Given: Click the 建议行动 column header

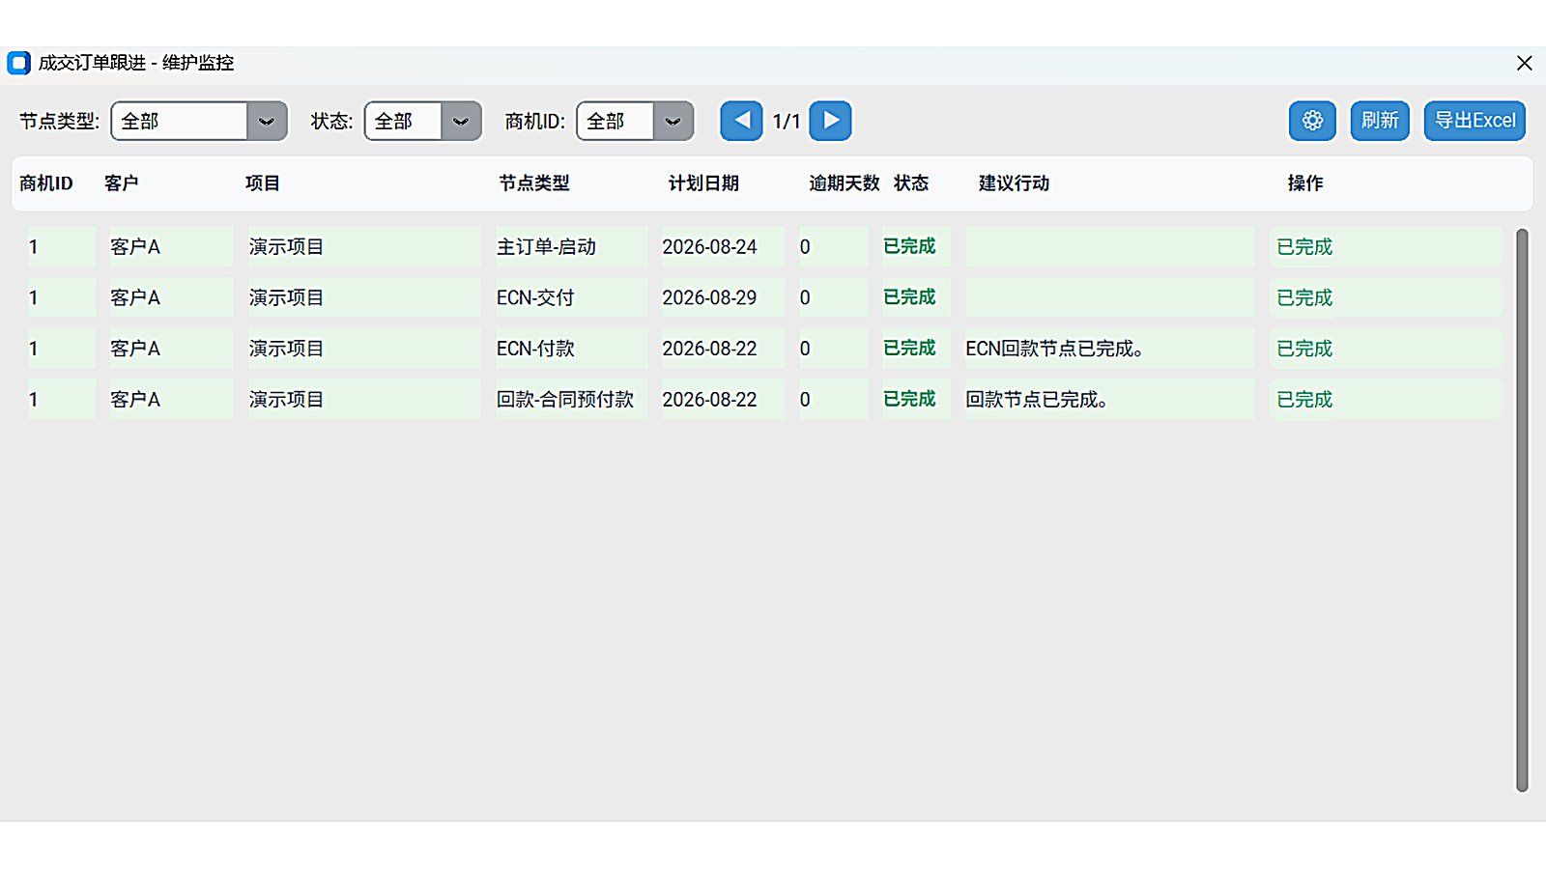Looking at the screenshot, I should click(1014, 183).
